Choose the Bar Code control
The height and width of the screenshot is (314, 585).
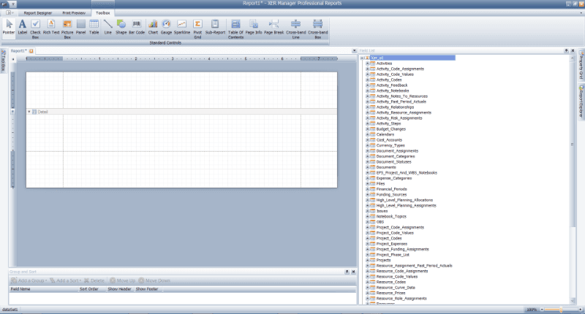pyautogui.click(x=137, y=28)
